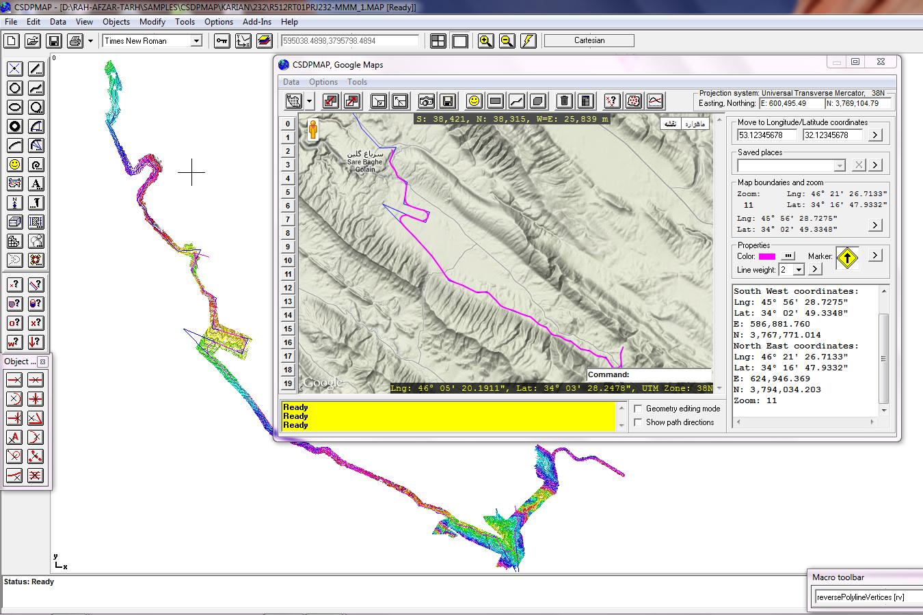Open the Google Maps window Tools menu
This screenshot has height=615, width=923.
[x=357, y=82]
